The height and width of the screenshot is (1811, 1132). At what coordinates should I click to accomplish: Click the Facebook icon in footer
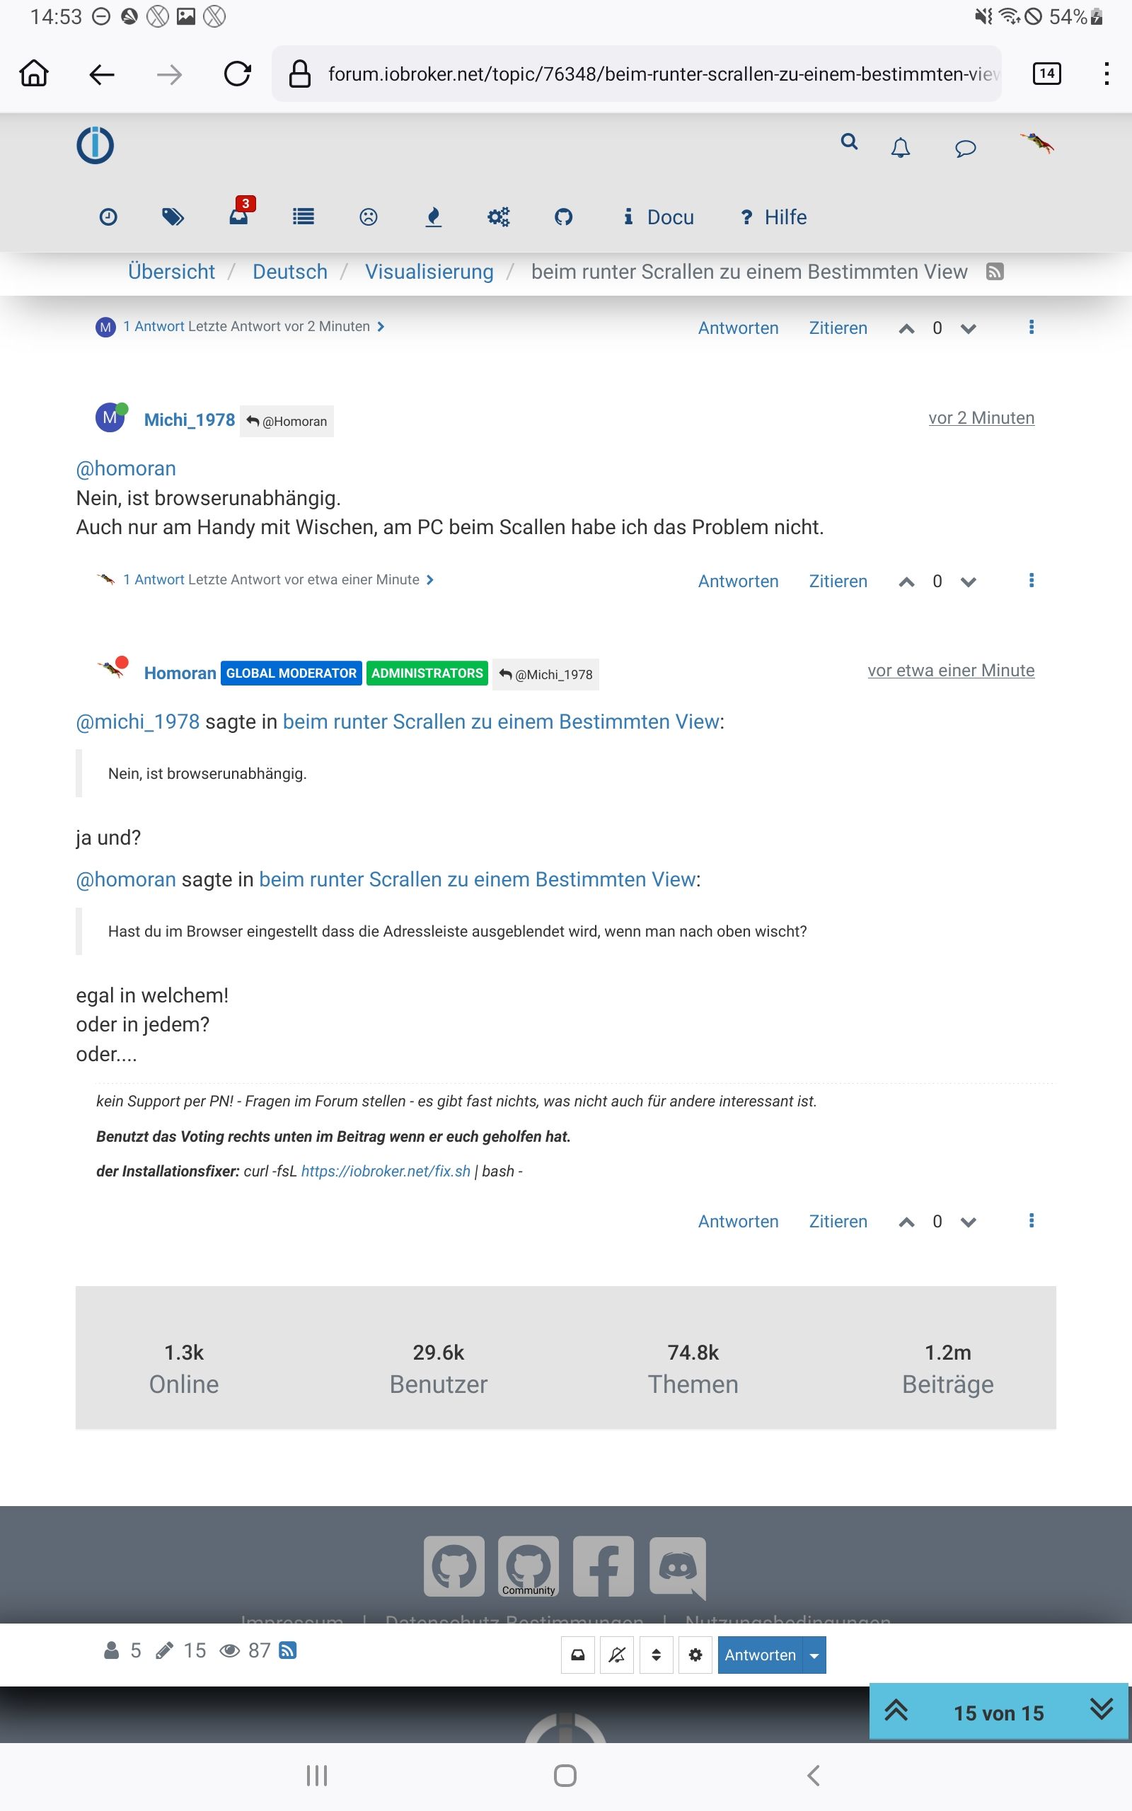point(603,1566)
